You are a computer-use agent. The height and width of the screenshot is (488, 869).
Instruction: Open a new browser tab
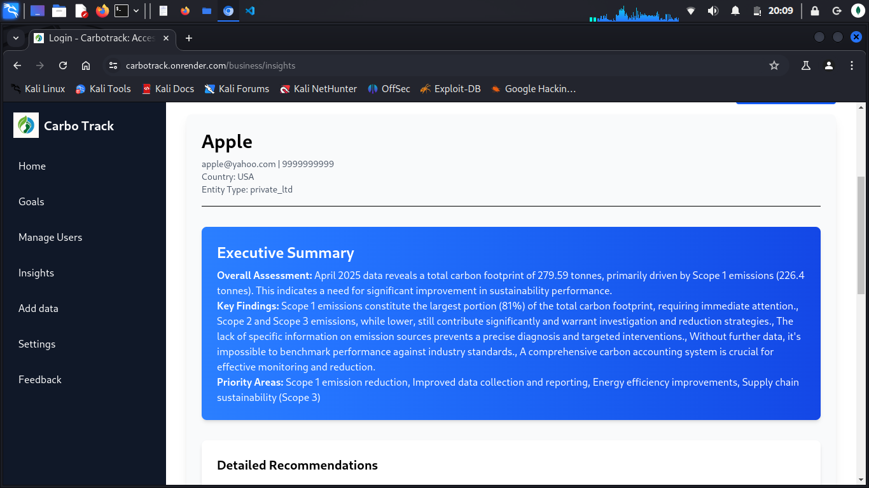pyautogui.click(x=188, y=38)
